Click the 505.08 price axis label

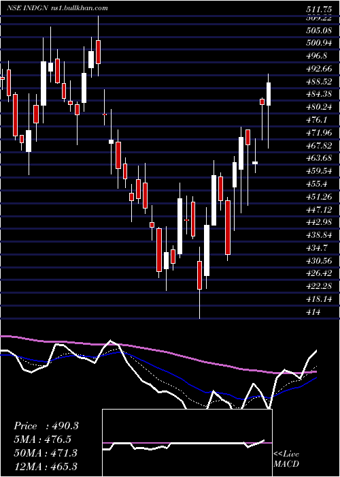[319, 30]
